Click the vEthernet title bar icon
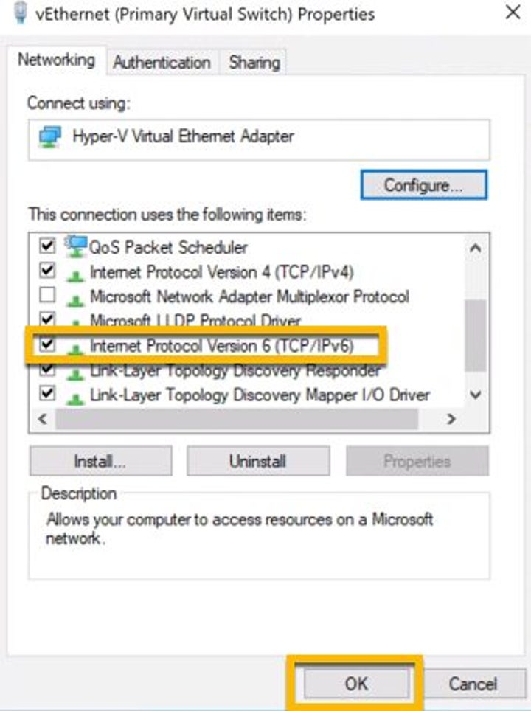Viewport: 531px width, 711px height. coord(20,12)
